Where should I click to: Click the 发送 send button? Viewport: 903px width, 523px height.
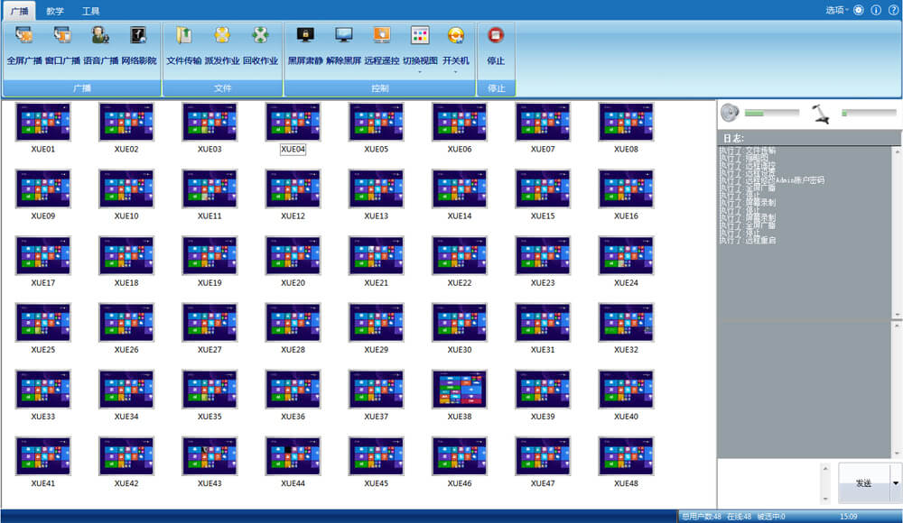864,482
